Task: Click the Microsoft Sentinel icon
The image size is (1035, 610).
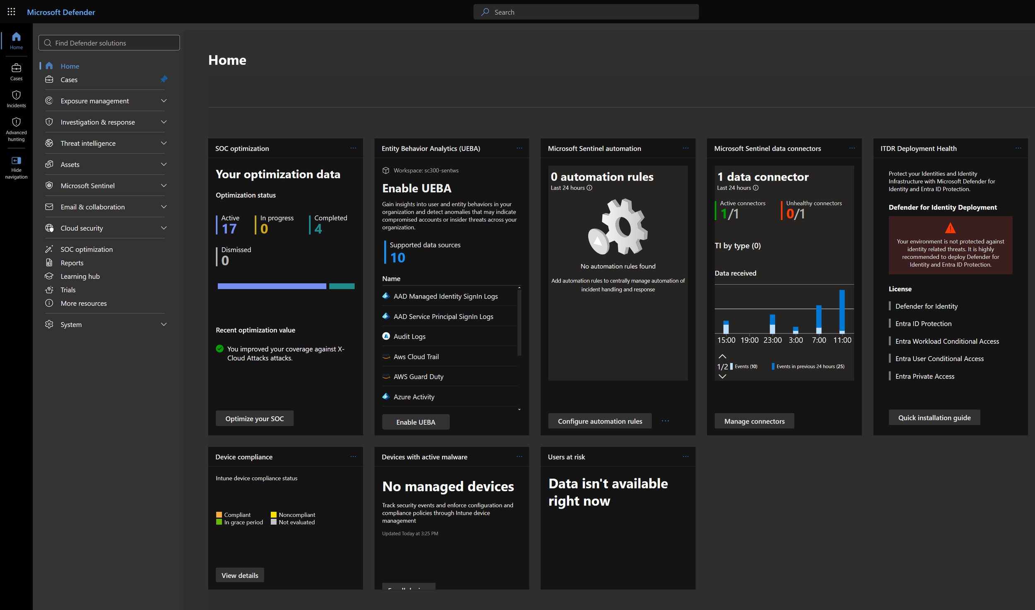Action: tap(49, 185)
